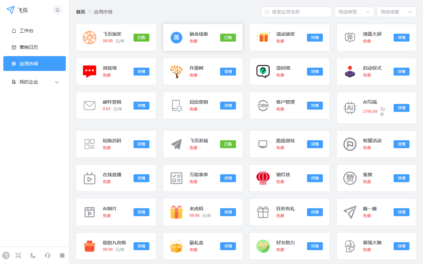Select the 邮件营销 envelope icon

89,105
